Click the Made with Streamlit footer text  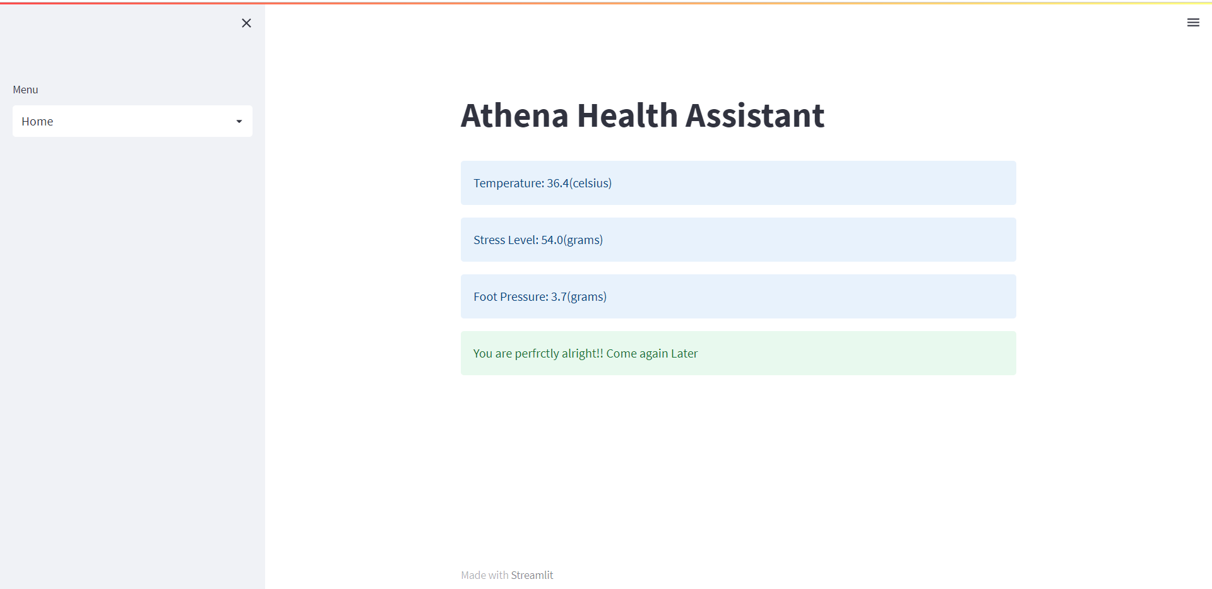click(x=507, y=574)
